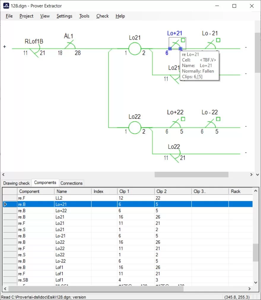This screenshot has width=261, height=300.
Task: Click the Lo+21 label in the drawing
Action: pyautogui.click(x=175, y=33)
